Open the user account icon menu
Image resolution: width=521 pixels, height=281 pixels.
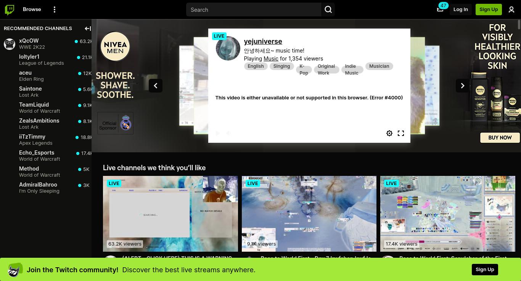point(511,10)
